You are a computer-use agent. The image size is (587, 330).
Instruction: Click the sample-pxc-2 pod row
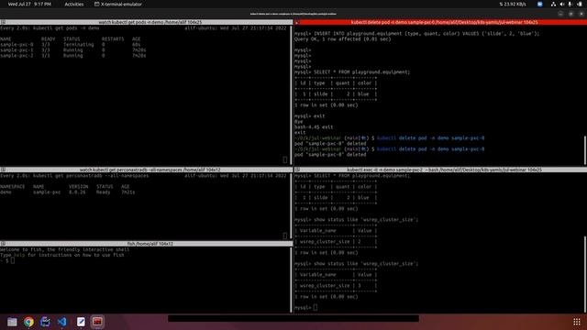pos(73,55)
